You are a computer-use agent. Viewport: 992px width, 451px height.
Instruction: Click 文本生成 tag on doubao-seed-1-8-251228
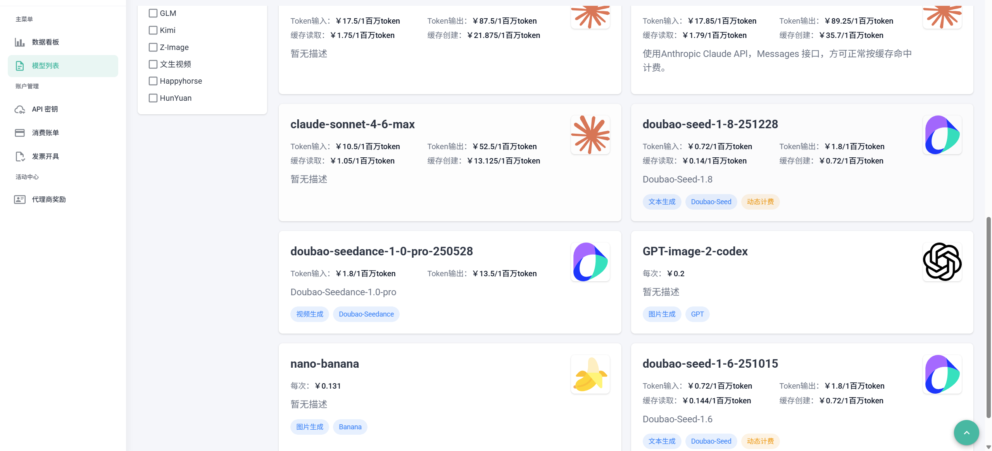(x=662, y=202)
